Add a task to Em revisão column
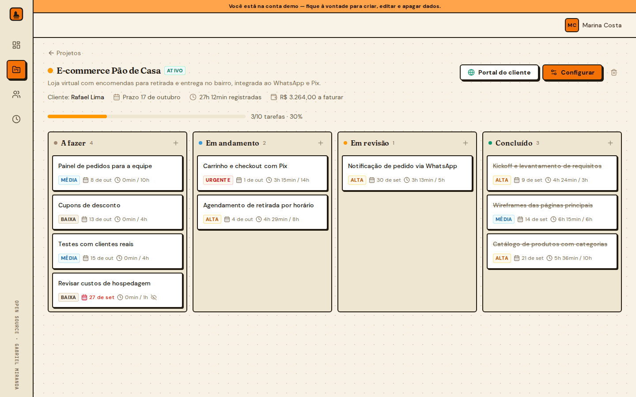The height and width of the screenshot is (397, 636). [x=466, y=143]
